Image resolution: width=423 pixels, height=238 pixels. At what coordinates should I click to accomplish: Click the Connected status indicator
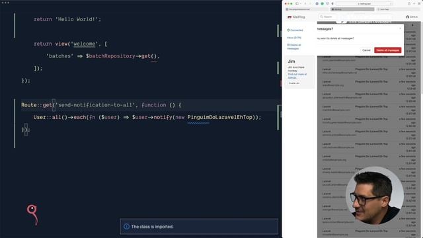[295, 30]
